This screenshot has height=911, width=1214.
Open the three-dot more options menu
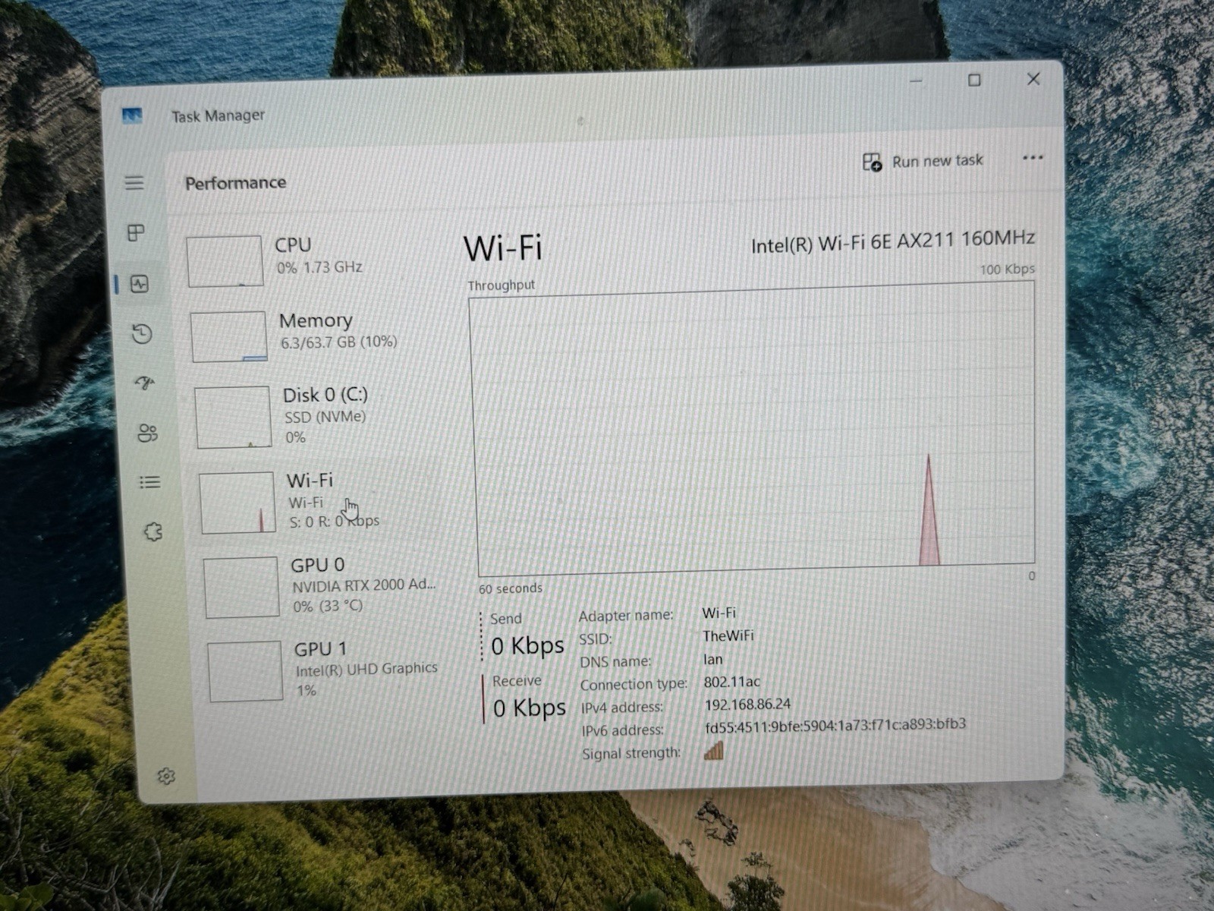coord(1033,158)
